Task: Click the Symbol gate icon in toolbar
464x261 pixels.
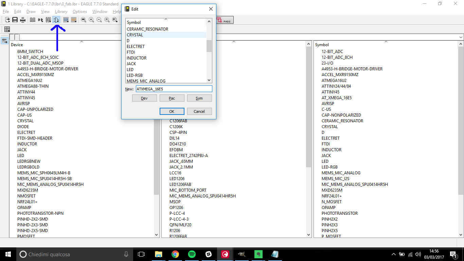Action: tap(56, 20)
